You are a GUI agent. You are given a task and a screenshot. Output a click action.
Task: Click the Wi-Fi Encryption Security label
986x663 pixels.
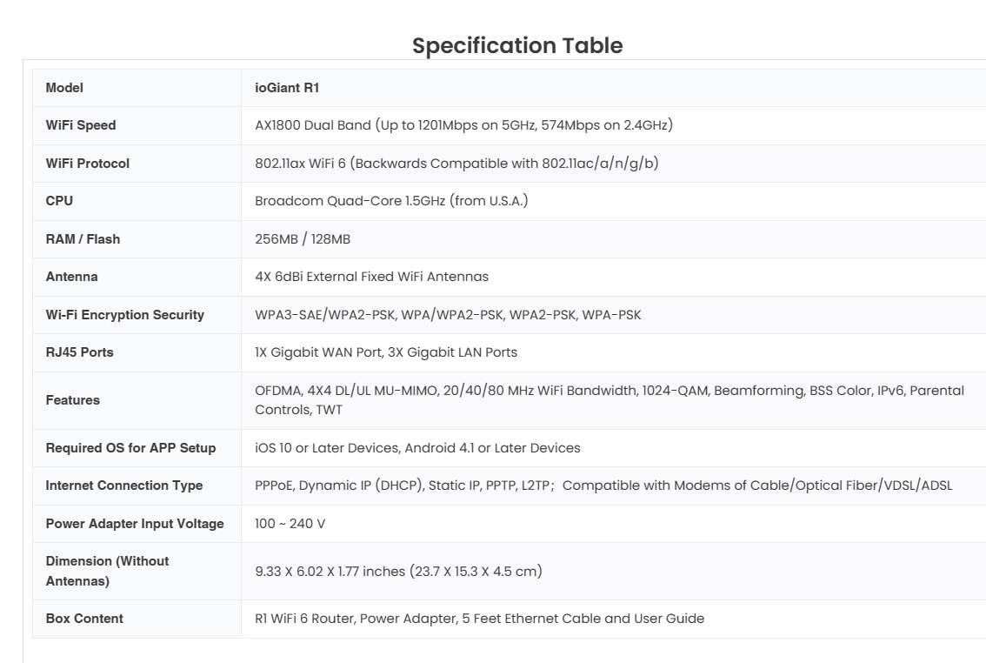pyautogui.click(x=124, y=315)
